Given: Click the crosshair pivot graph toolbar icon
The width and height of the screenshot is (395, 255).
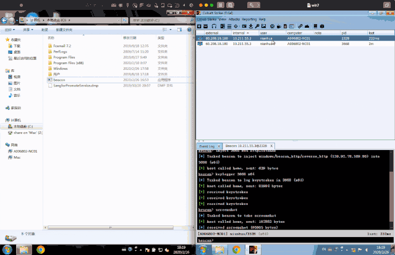Looking at the screenshot, I should tap(236, 26).
